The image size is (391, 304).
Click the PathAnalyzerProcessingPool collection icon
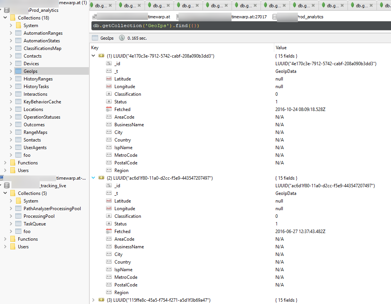18,209
